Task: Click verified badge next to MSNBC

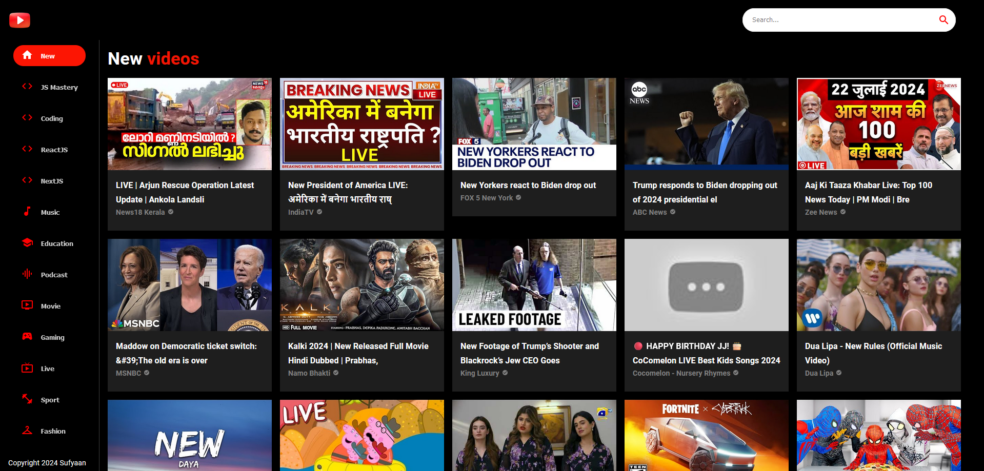Action: (x=147, y=373)
